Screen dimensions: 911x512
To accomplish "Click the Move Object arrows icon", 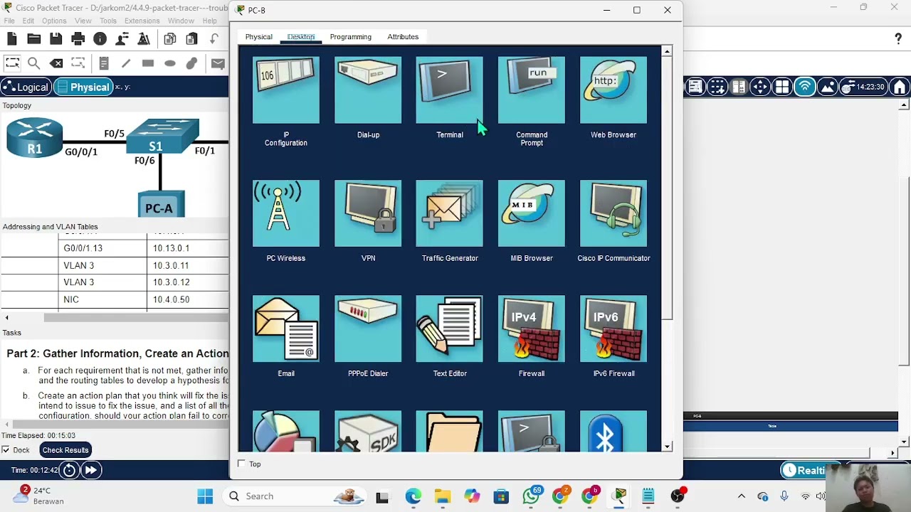I will tap(760, 87).
